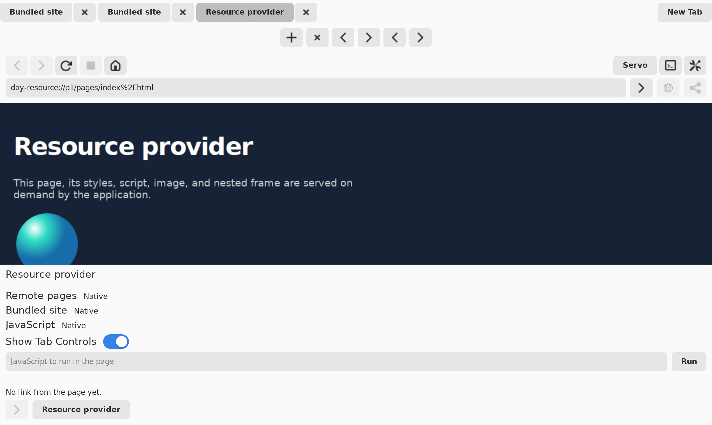Click the Bundled site Native row
This screenshot has height=425, width=712.
click(52, 310)
